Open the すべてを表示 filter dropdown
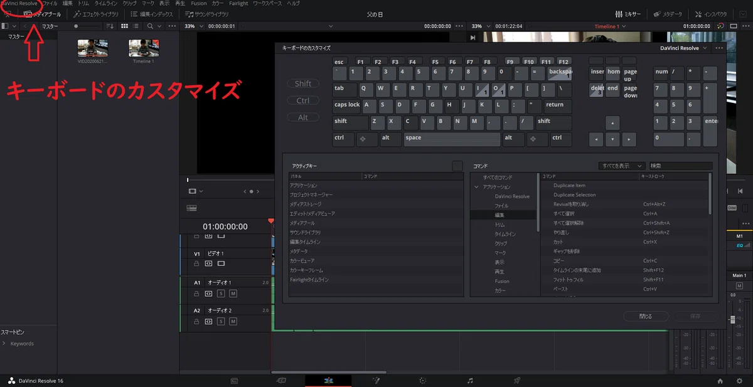This screenshot has width=753, height=387. 621,166
